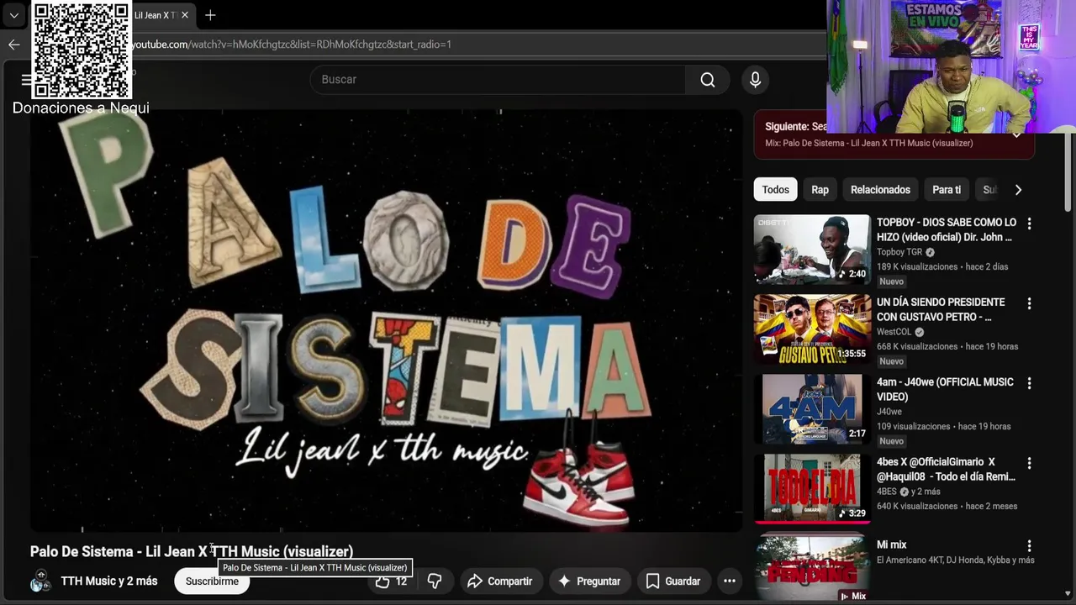The height and width of the screenshot is (605, 1076).
Task: Click the 4bes X @OfficialGimario video title
Action: pyautogui.click(x=946, y=469)
